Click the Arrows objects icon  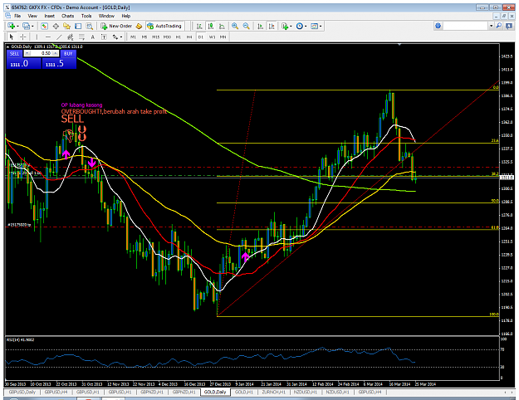pos(115,37)
